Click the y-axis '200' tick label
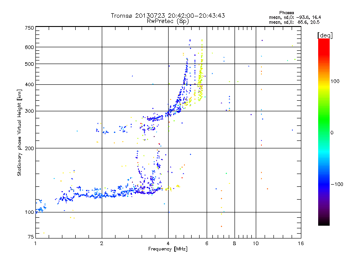The width and height of the screenshot is (354, 265). tap(29, 148)
